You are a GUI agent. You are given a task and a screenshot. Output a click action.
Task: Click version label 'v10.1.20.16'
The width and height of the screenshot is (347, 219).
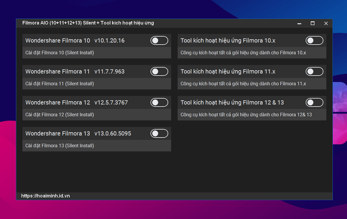pos(109,40)
